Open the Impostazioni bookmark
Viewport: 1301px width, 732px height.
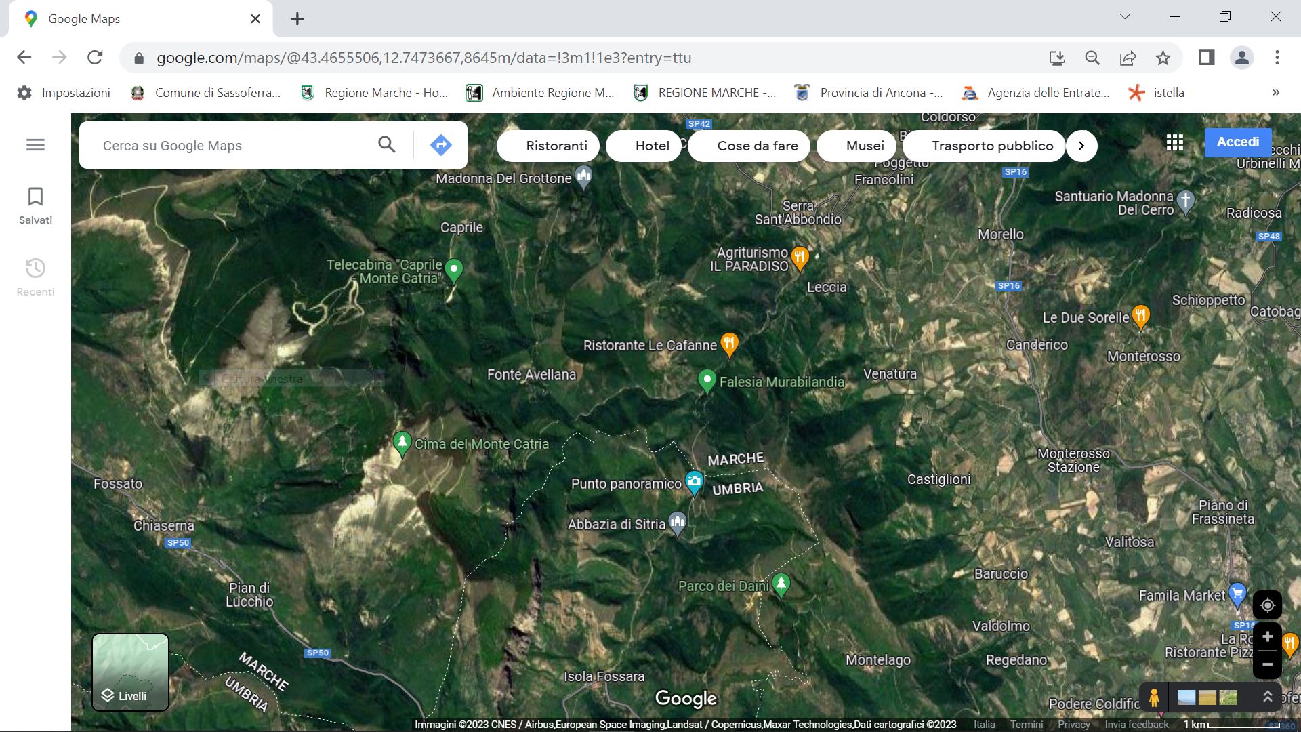pos(64,93)
